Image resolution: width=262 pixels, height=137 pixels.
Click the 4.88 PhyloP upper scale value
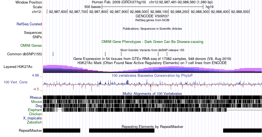35,75
